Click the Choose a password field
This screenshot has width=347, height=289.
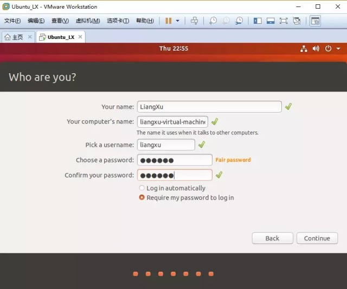click(x=175, y=160)
